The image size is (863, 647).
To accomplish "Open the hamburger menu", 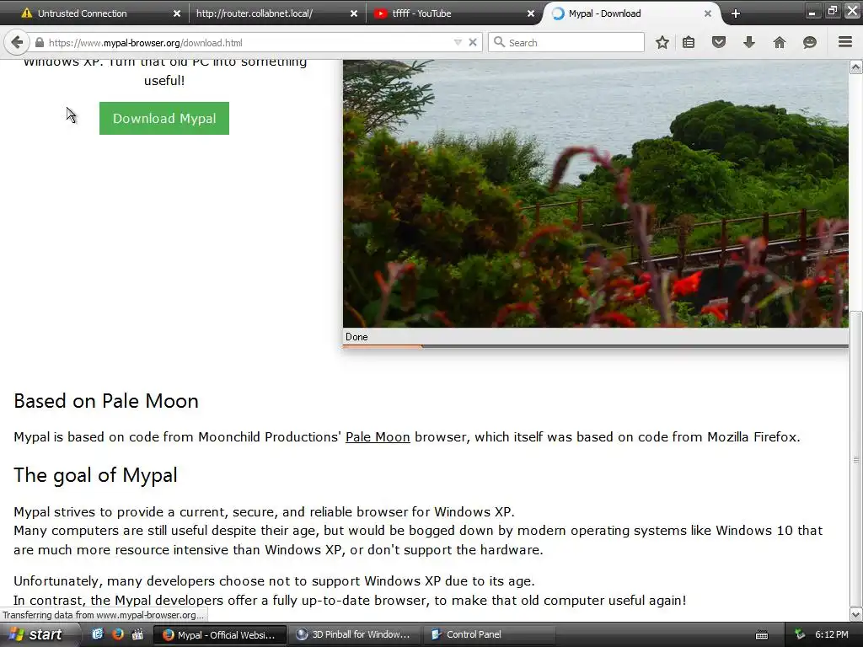I will [x=845, y=42].
